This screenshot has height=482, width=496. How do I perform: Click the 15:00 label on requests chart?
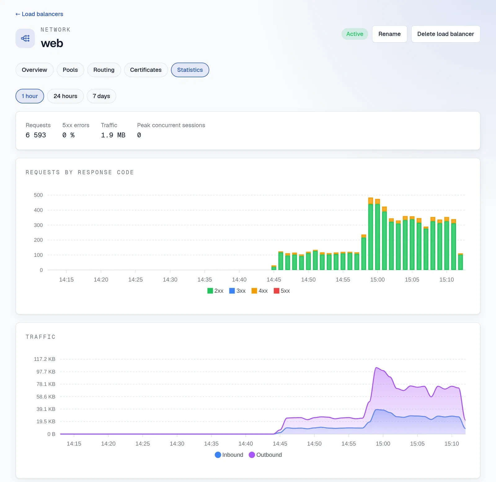tap(377, 280)
